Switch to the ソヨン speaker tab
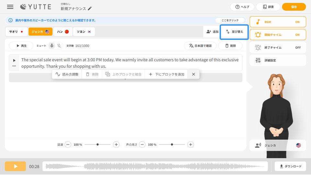 [x=84, y=31]
